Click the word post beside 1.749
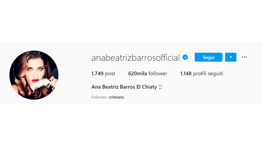Viewport: 262px width, 146px height. point(110,74)
